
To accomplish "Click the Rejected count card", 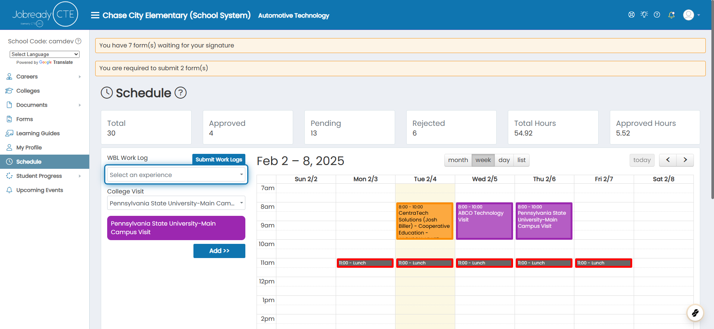I will (x=451, y=127).
